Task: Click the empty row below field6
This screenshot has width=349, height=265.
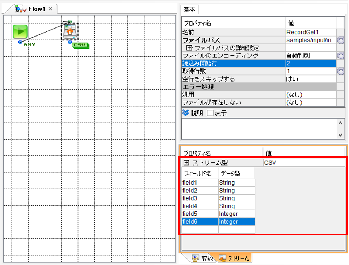Action: coord(218,229)
